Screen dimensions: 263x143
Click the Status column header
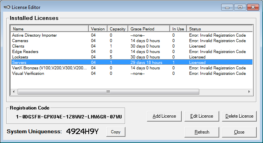point(220,29)
